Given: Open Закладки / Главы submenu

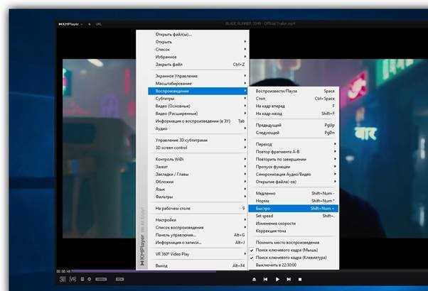Looking at the screenshot, I should click(198, 174).
